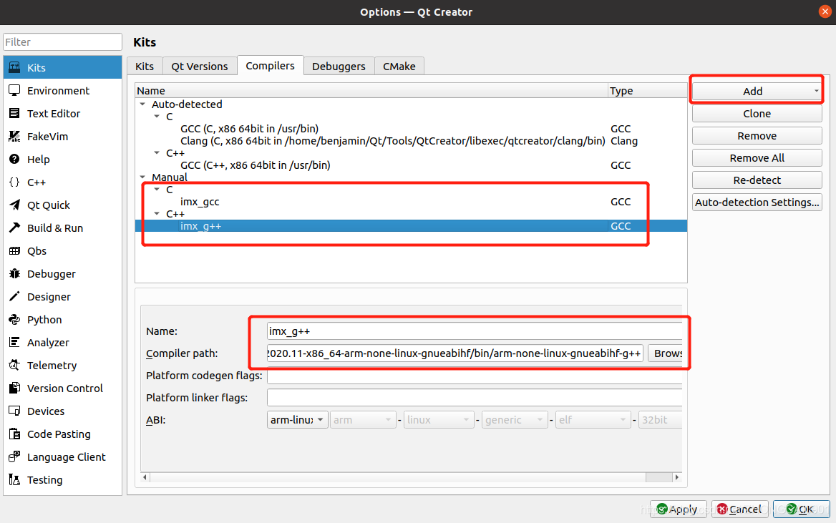Click the compiler Name input field
This screenshot has height=523, width=836.
click(475, 331)
